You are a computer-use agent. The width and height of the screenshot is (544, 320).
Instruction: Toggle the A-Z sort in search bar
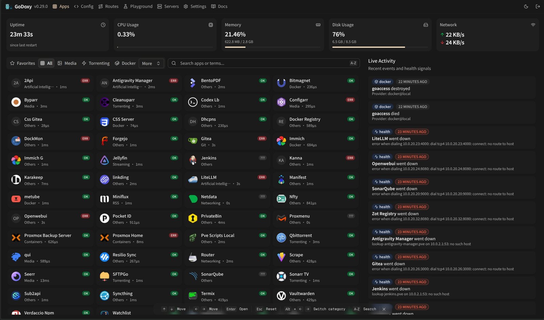click(353, 63)
